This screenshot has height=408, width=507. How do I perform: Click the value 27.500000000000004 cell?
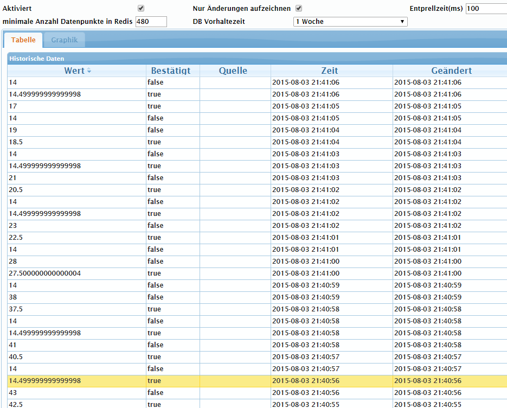tap(77, 273)
